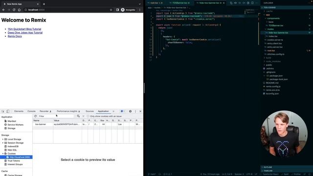Open the Incognito profile indicator
The height and width of the screenshot is (176, 313).
click(128, 10)
